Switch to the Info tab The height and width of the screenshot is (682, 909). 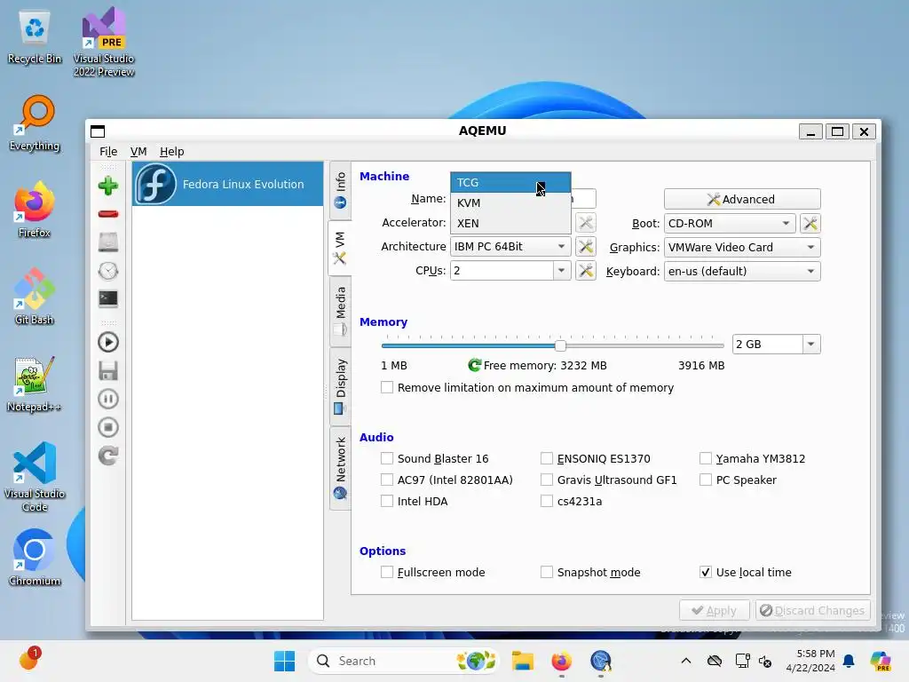pyautogui.click(x=340, y=190)
